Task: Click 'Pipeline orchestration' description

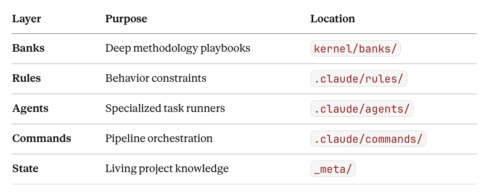Action: (x=159, y=139)
